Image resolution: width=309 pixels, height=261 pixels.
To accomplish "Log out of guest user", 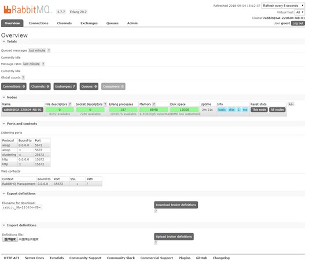I will pyautogui.click(x=298, y=23).
